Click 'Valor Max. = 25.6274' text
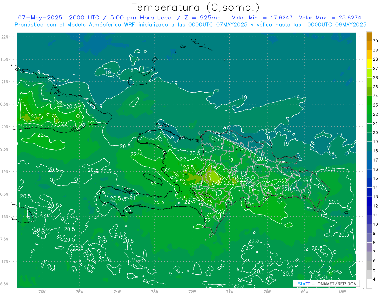384x296 pixels. [x=330, y=18]
